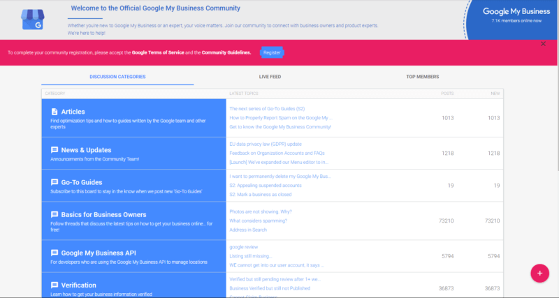This screenshot has width=559, height=298.
Task: Open topic 'EU data privacy law (GDPR) update'
Action: (x=266, y=144)
